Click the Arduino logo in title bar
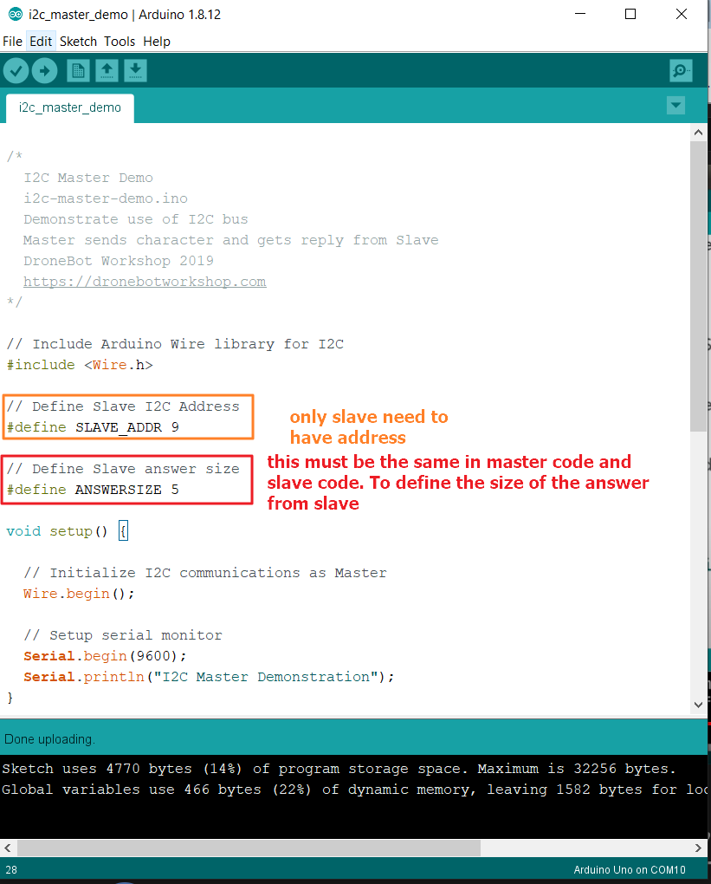Viewport: 711px width, 884px height. (x=16, y=15)
